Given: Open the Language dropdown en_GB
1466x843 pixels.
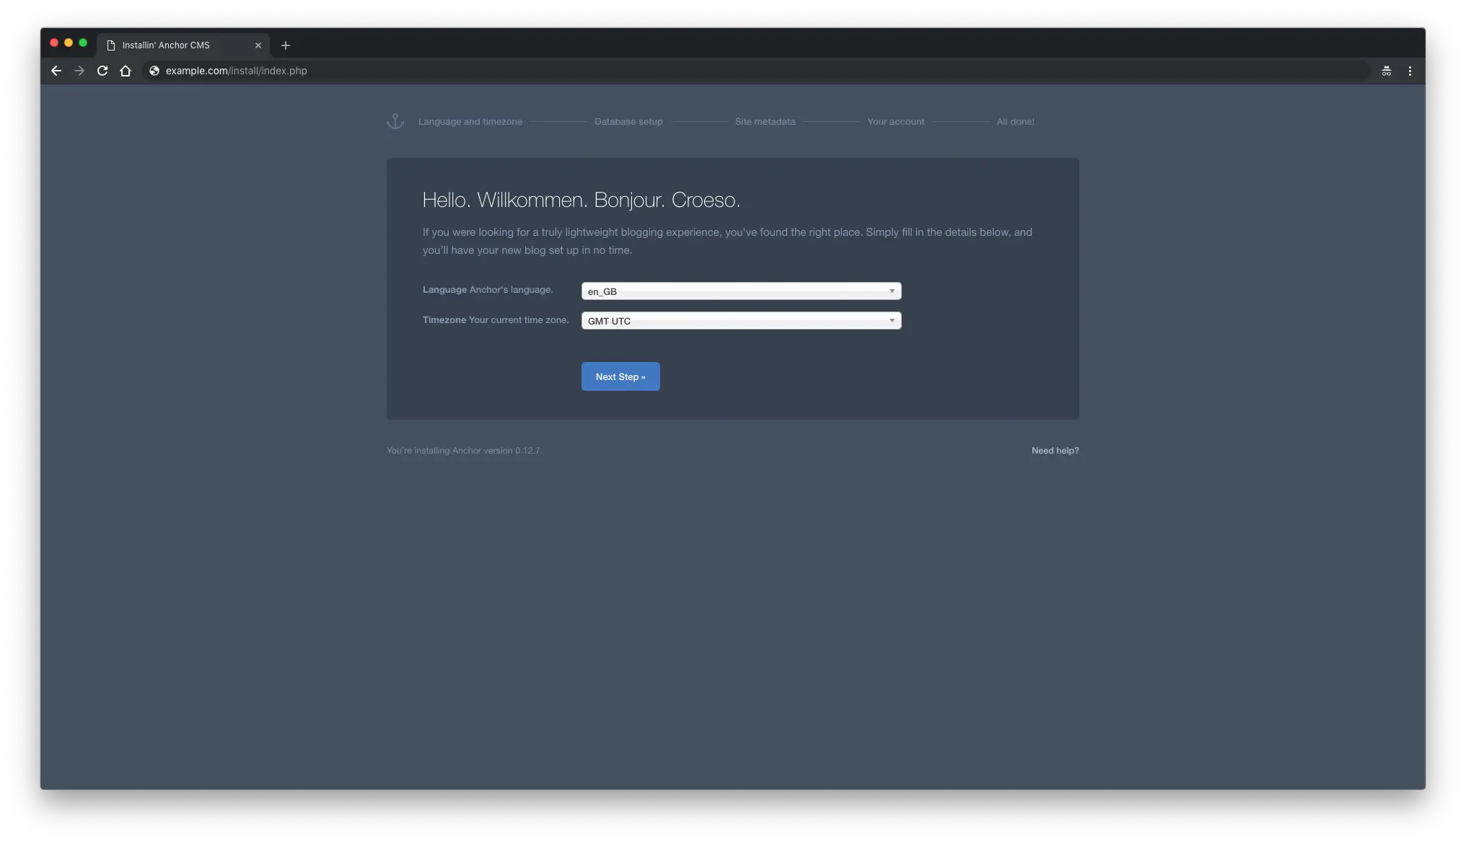Looking at the screenshot, I should click(x=741, y=291).
